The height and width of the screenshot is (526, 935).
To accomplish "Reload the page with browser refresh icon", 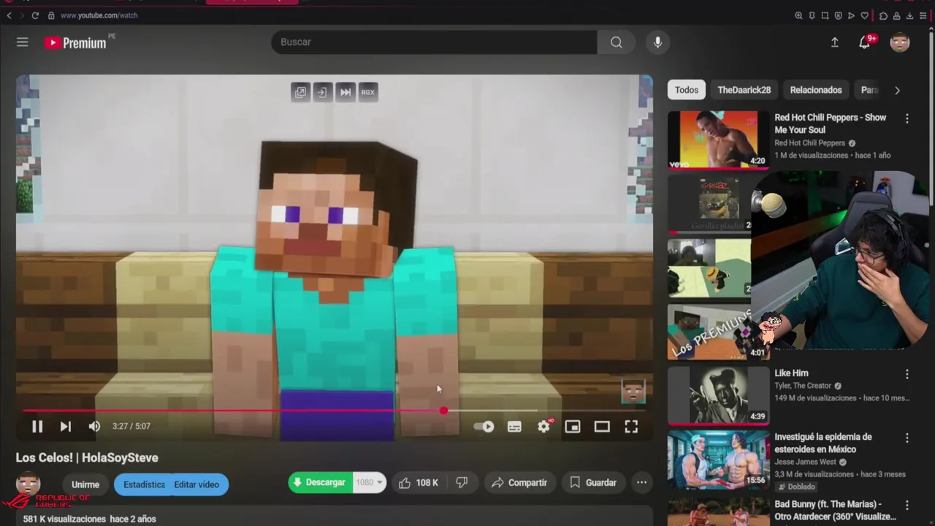I will coord(34,15).
